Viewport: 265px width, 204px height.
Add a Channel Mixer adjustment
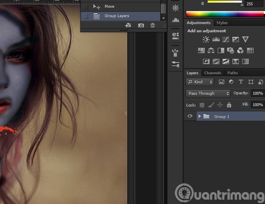tap(240, 51)
